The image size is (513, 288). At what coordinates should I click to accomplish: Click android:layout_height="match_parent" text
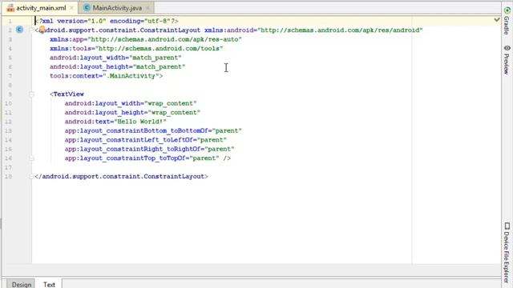[x=118, y=66]
